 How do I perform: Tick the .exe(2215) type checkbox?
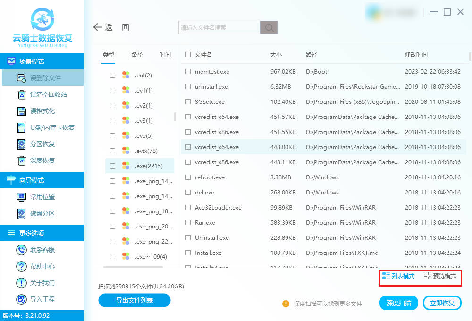click(112, 166)
